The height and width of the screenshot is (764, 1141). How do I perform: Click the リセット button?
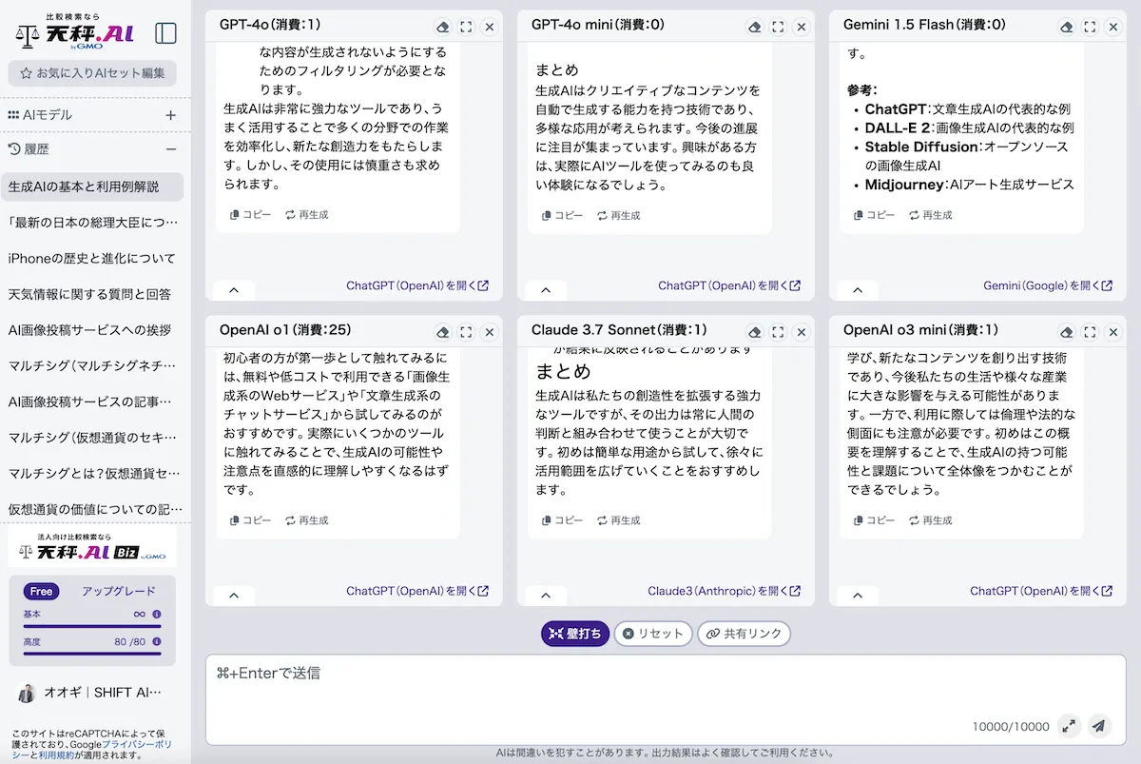653,634
